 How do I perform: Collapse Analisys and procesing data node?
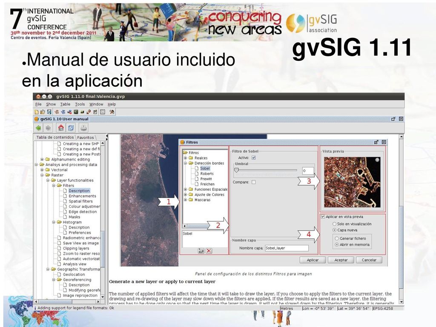(36, 165)
